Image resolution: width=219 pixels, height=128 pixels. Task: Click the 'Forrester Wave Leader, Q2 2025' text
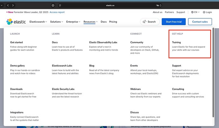pyautogui.click(x=31, y=12)
